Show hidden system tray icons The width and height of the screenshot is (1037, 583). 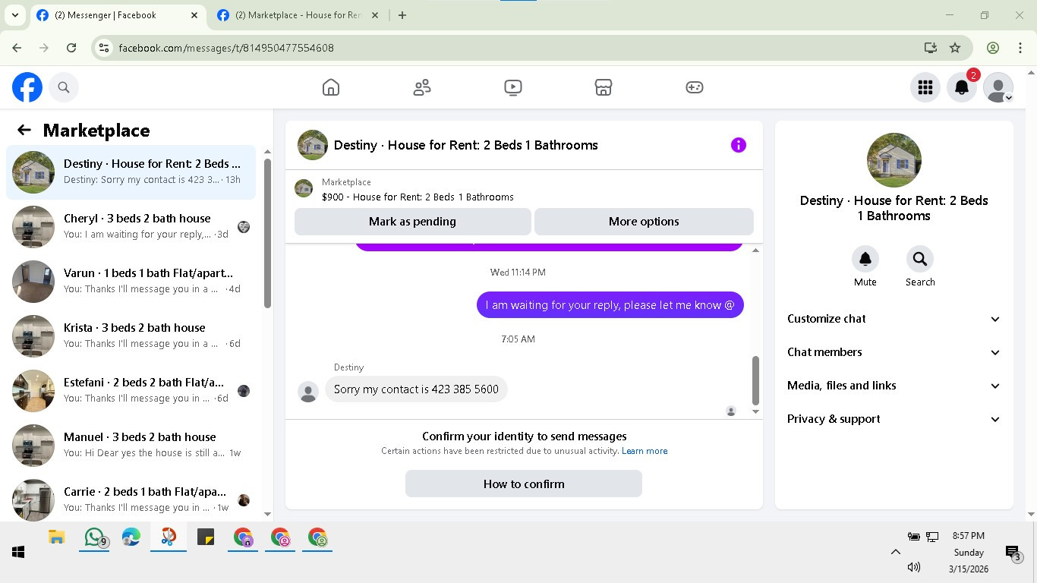point(896,552)
